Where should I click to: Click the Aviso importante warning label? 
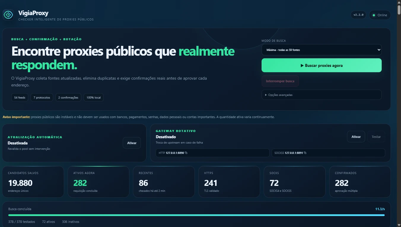[16, 117]
